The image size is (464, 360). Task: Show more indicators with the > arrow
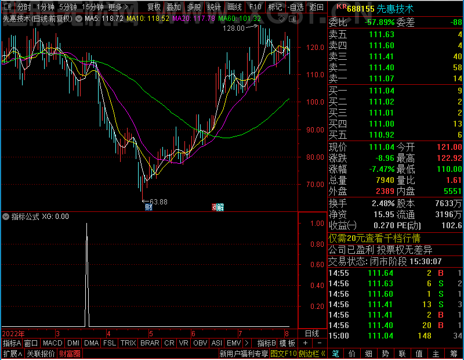point(247,343)
